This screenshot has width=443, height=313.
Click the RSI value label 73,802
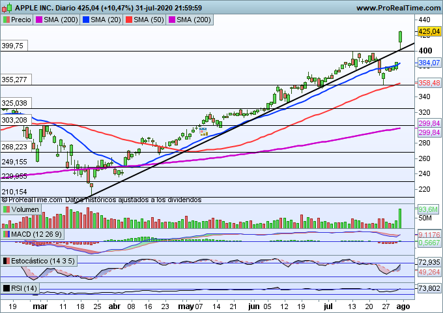(x=427, y=288)
